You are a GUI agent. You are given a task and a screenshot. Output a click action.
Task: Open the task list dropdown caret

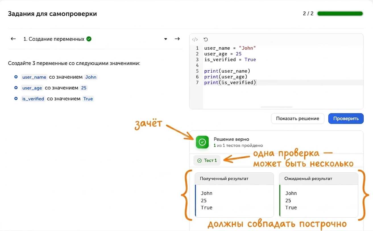click(x=166, y=39)
